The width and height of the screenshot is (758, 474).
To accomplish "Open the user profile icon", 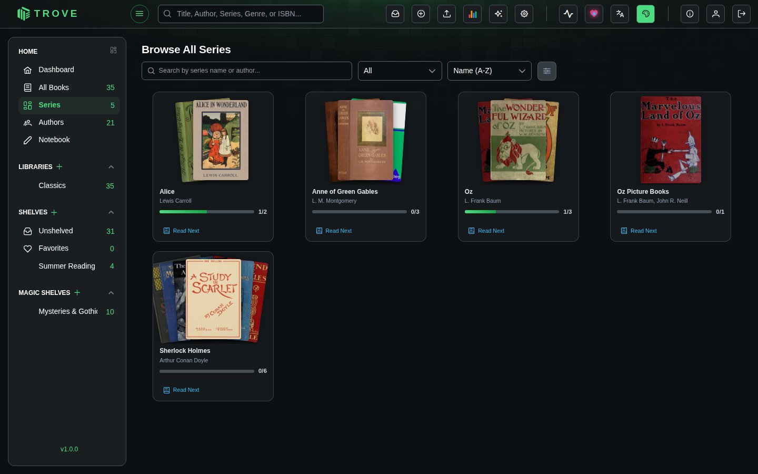I will tap(716, 14).
